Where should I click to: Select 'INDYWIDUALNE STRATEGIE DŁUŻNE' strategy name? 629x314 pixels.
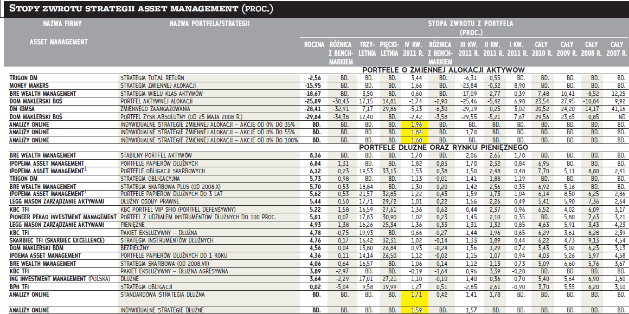click(162, 310)
